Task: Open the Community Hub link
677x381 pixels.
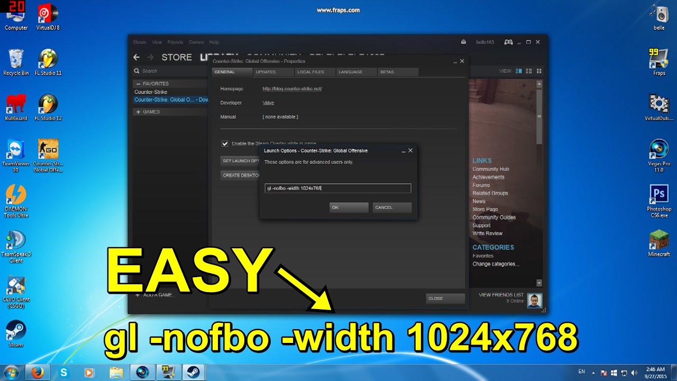Action: [x=491, y=169]
